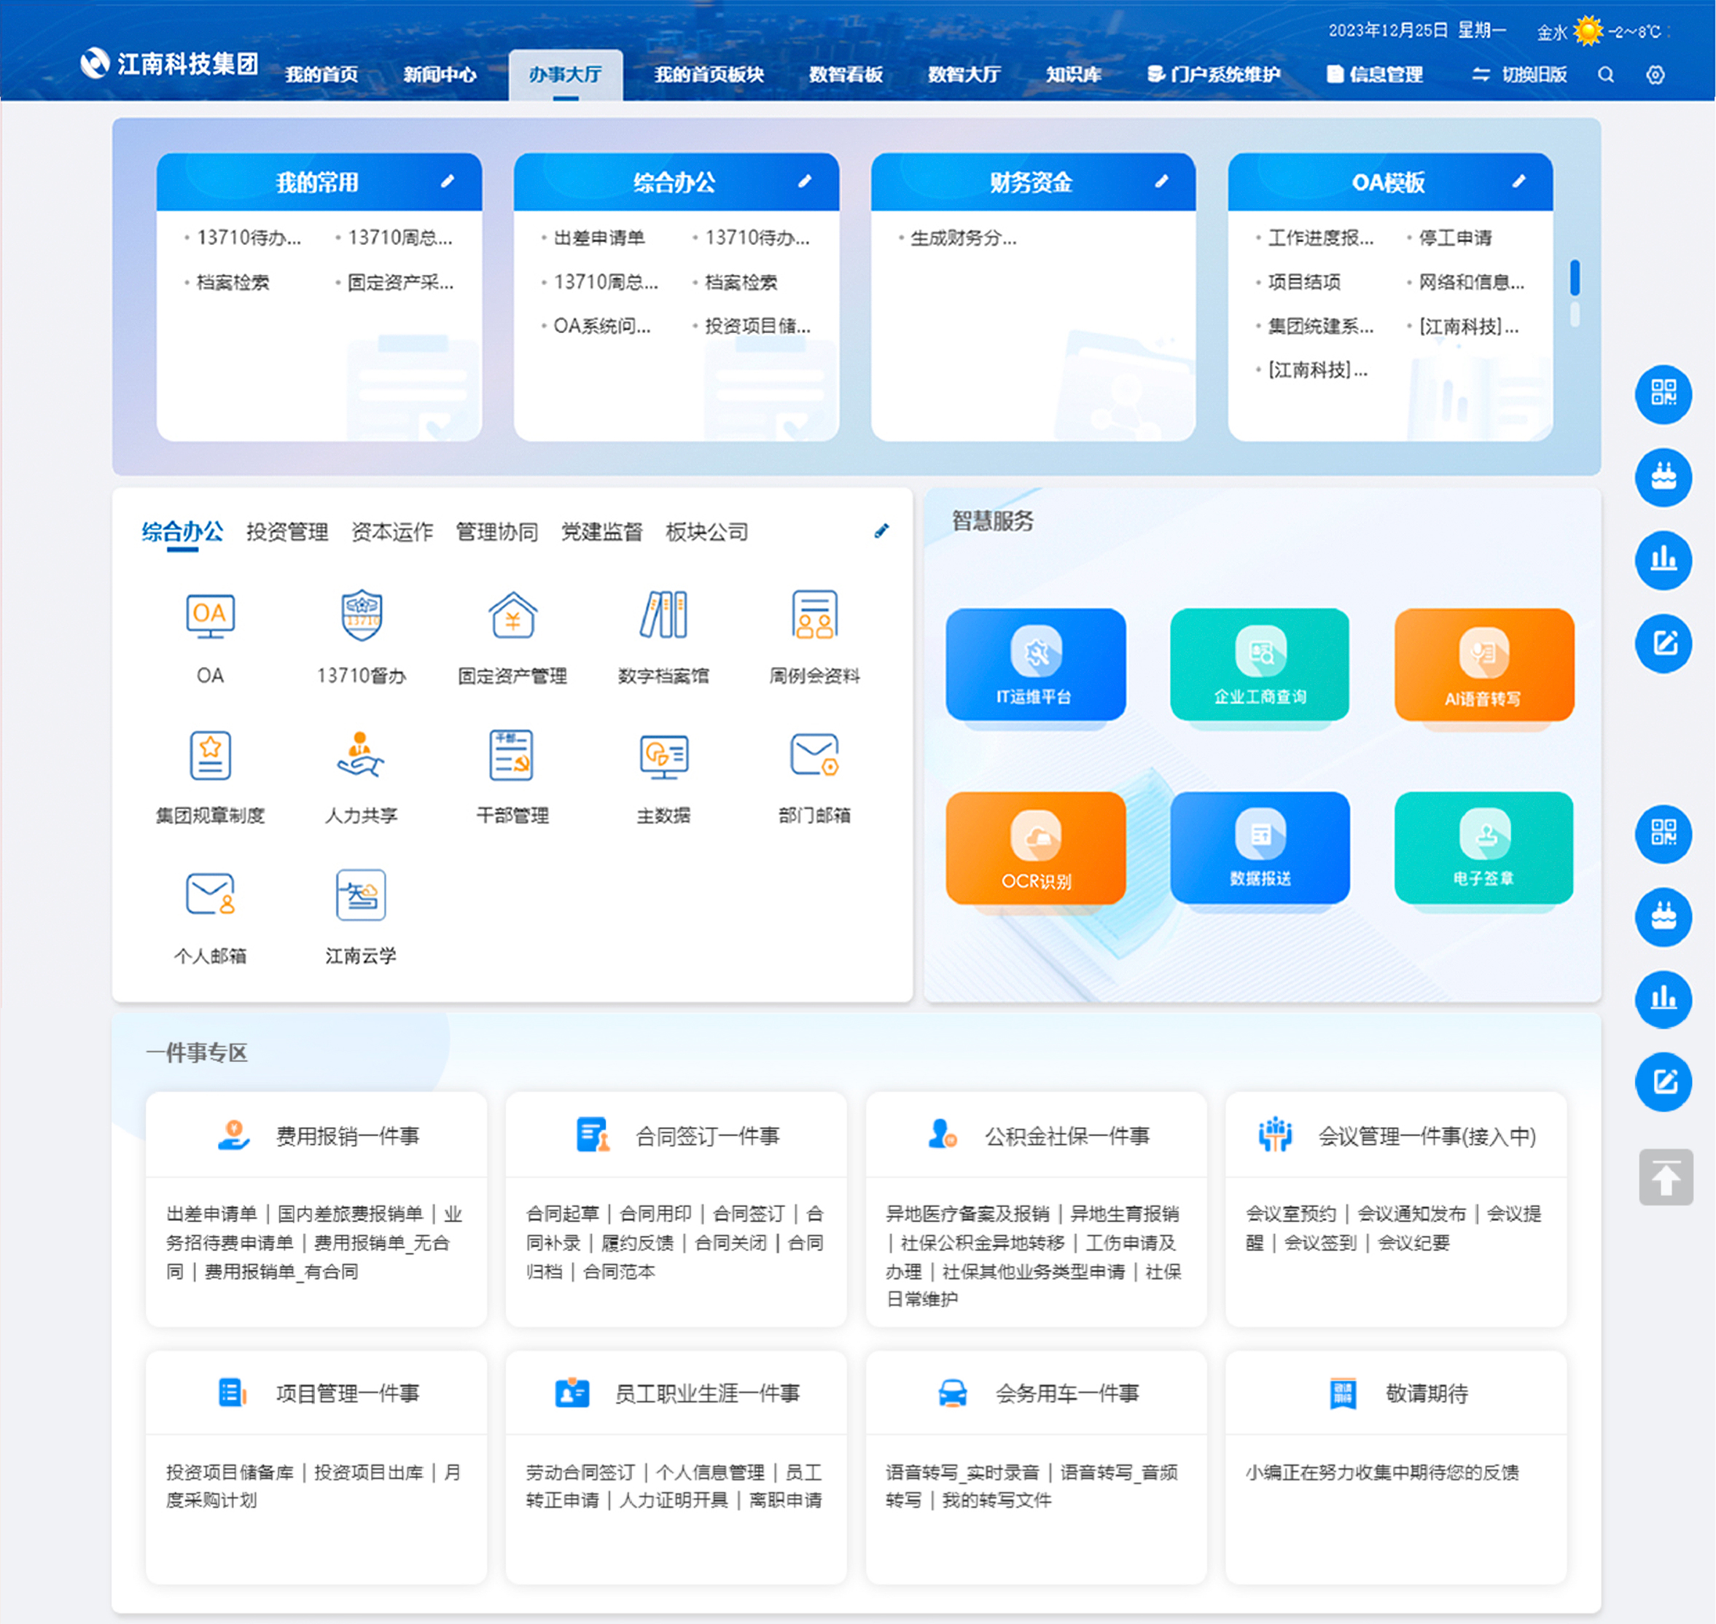Screen dimensions: 1716x1624
Task: Open the 数智看板 navigation menu
Action: [845, 74]
